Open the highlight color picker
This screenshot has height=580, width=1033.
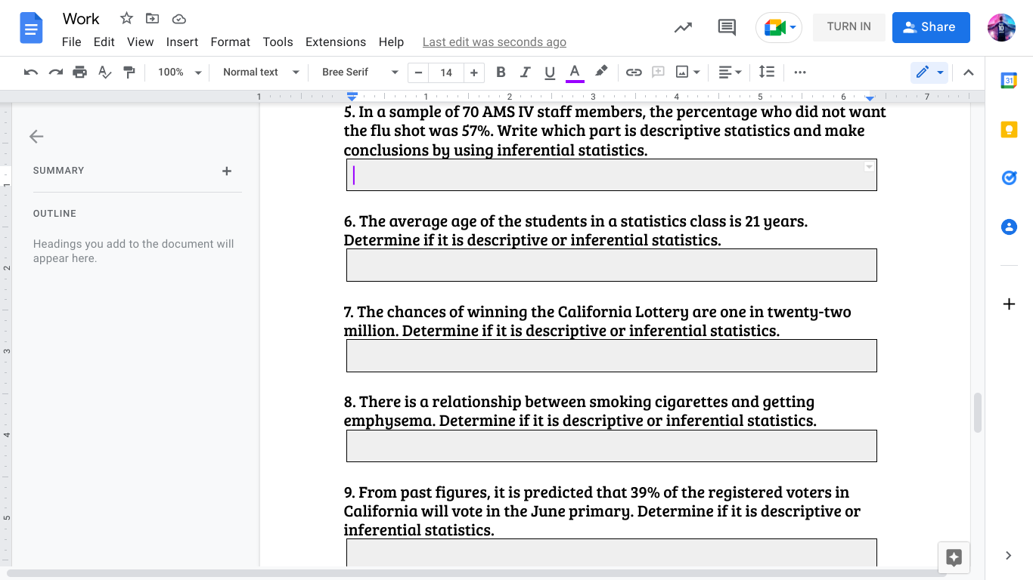click(x=601, y=72)
